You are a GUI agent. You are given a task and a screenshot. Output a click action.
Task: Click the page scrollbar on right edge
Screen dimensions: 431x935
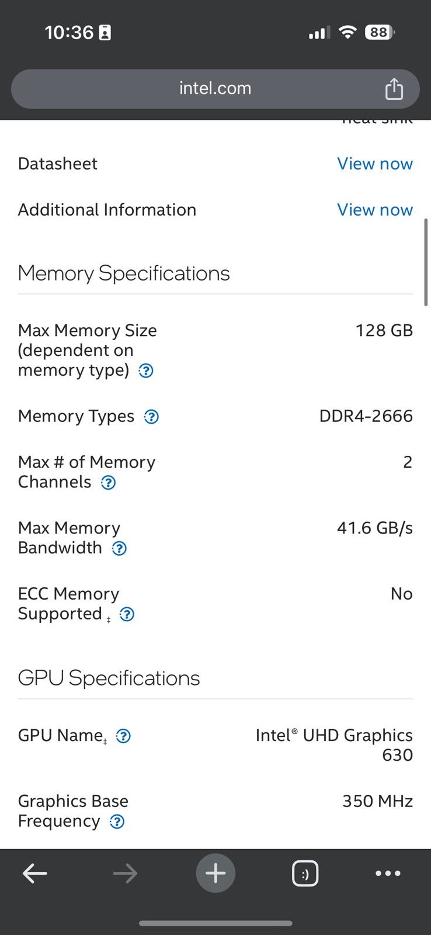click(x=426, y=262)
